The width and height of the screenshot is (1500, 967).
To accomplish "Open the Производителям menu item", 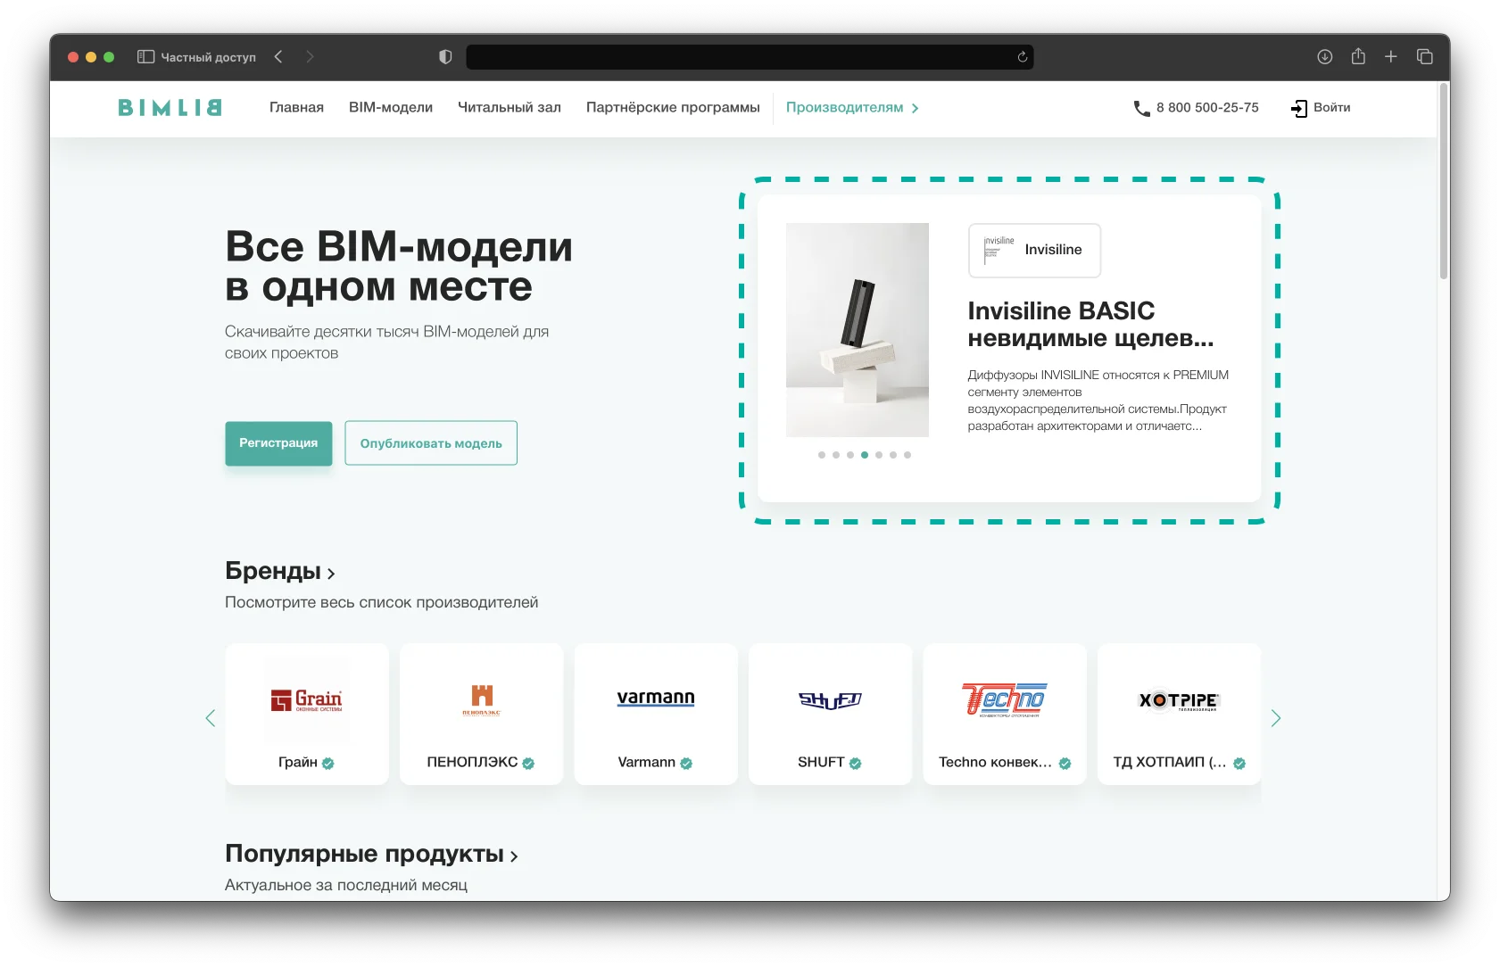I will [x=844, y=107].
